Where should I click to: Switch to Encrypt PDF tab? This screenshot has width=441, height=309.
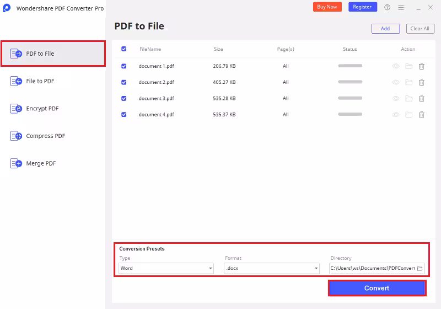click(53, 108)
